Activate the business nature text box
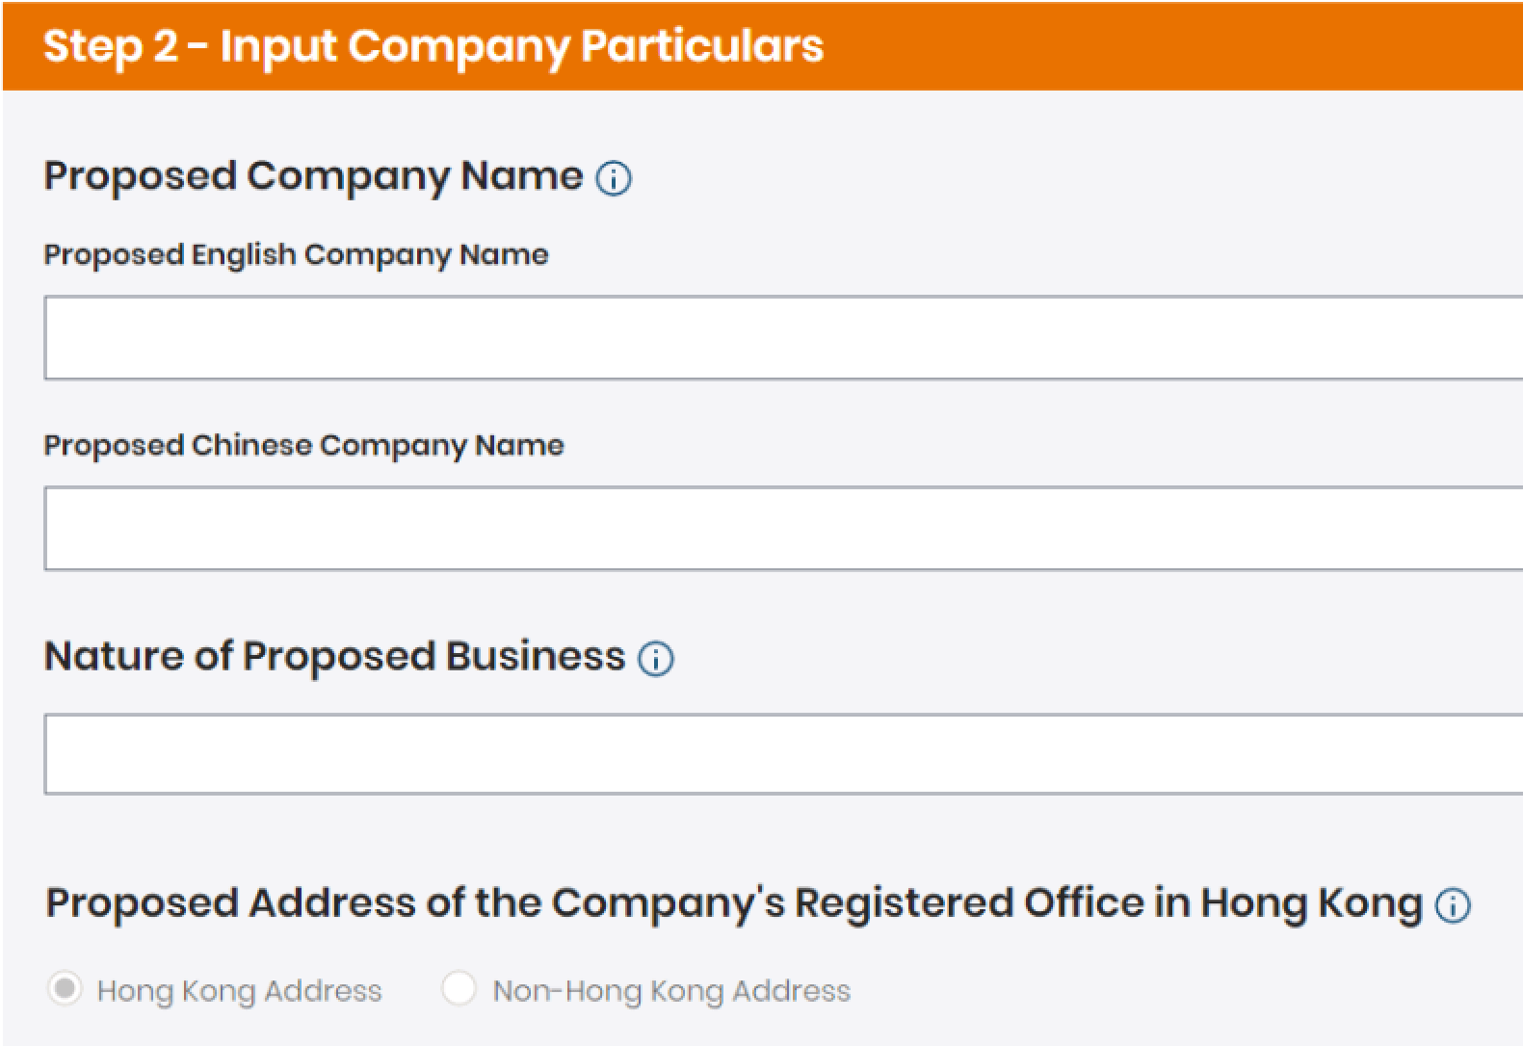This screenshot has width=1523, height=1046. (578, 754)
